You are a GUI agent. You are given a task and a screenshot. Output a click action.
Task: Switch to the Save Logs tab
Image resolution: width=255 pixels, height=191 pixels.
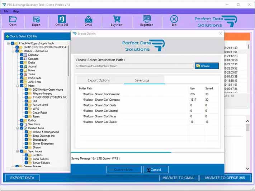[142, 80]
